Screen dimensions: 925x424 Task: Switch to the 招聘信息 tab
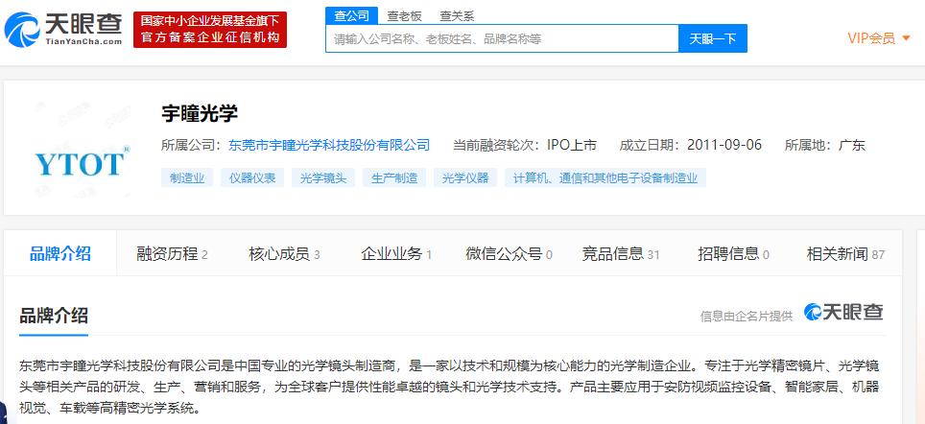733,254
